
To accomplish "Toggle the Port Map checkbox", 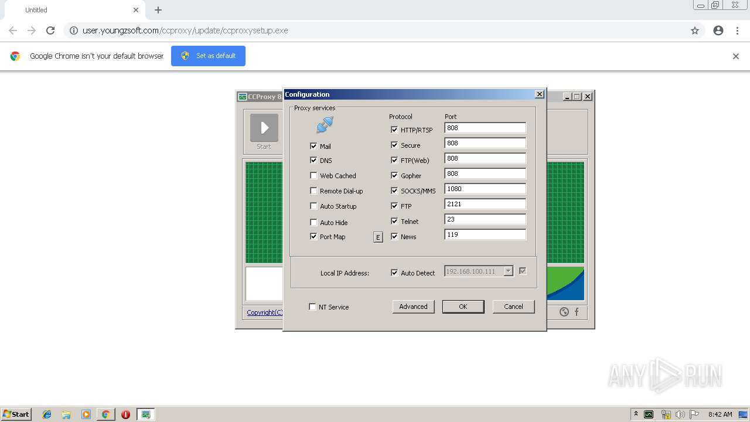I will click(x=313, y=236).
